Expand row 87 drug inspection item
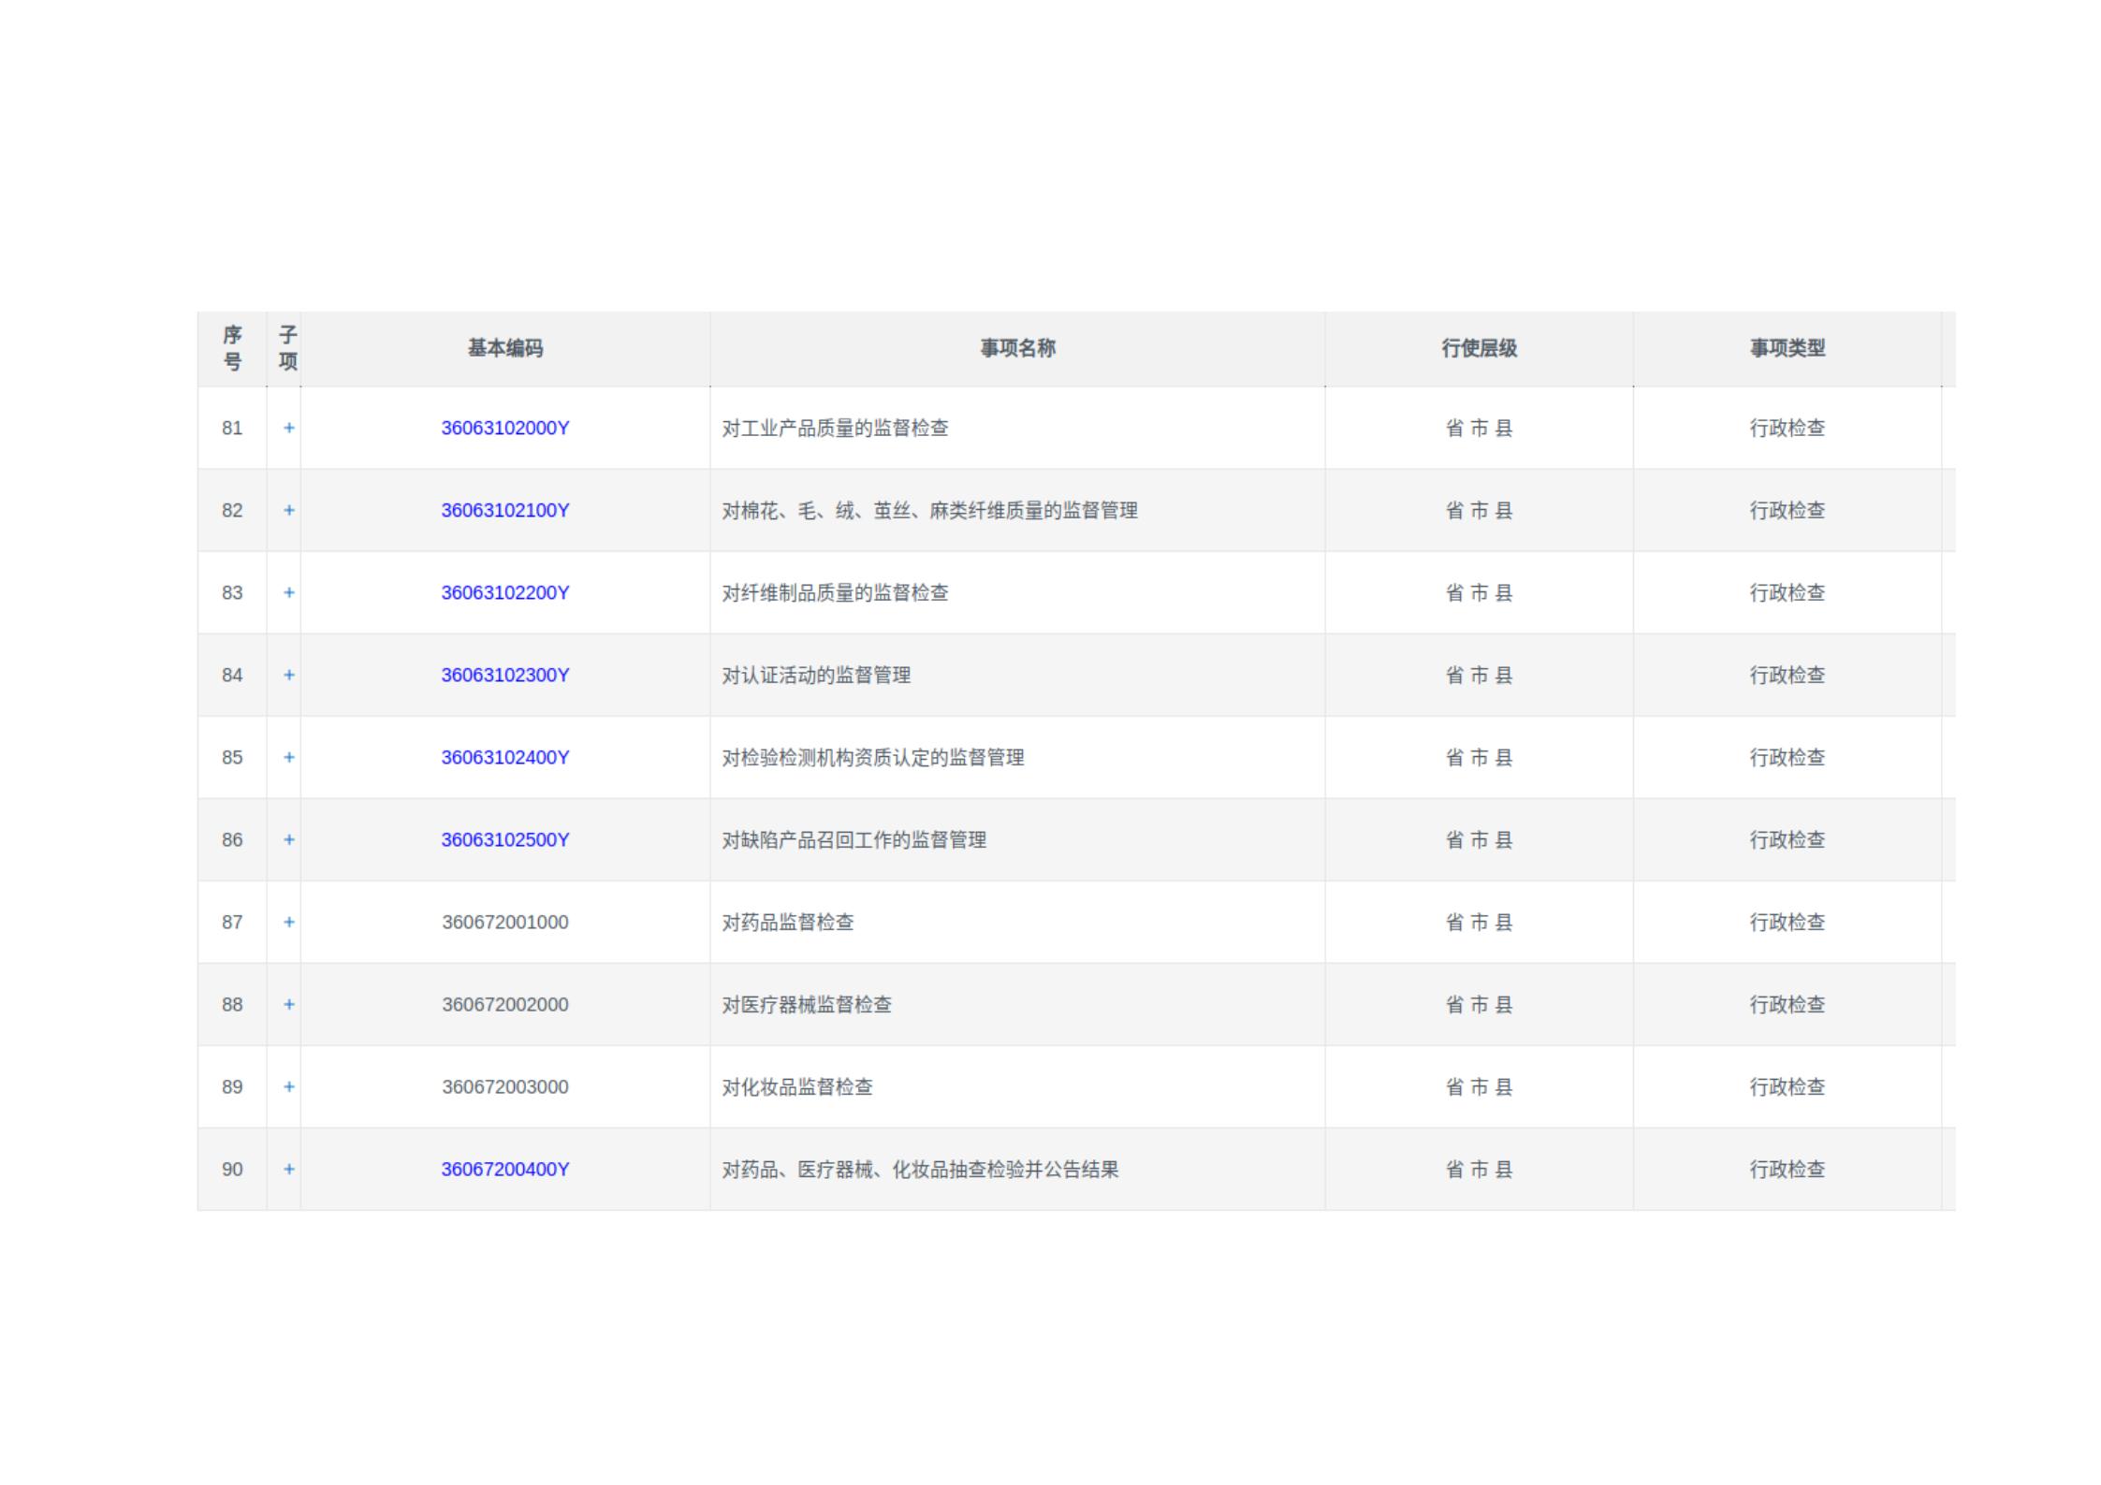Image resolution: width=2101 pixels, height=1485 pixels. 288,922
